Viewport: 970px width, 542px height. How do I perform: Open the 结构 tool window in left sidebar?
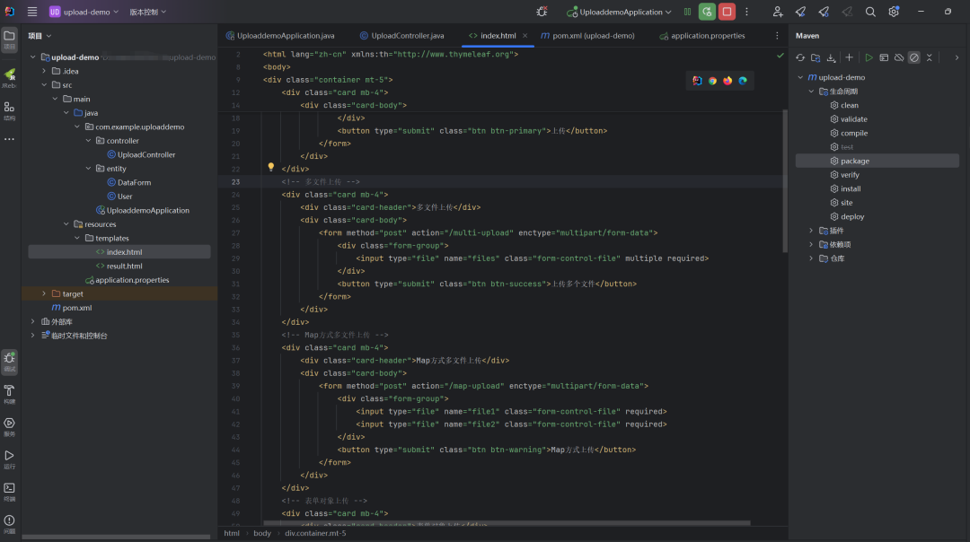[x=10, y=108]
